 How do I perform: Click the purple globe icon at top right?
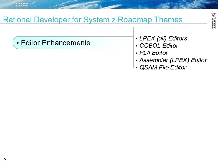(x=214, y=14)
